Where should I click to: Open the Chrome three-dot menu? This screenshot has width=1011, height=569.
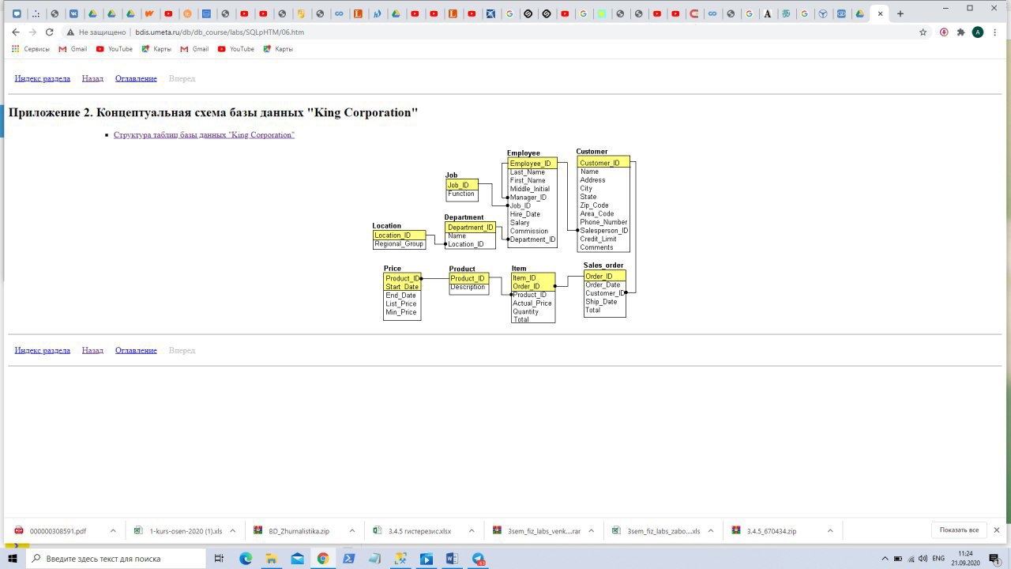(x=997, y=32)
